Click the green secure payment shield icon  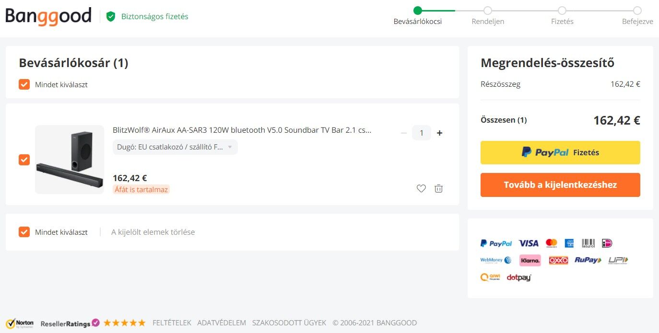click(111, 17)
